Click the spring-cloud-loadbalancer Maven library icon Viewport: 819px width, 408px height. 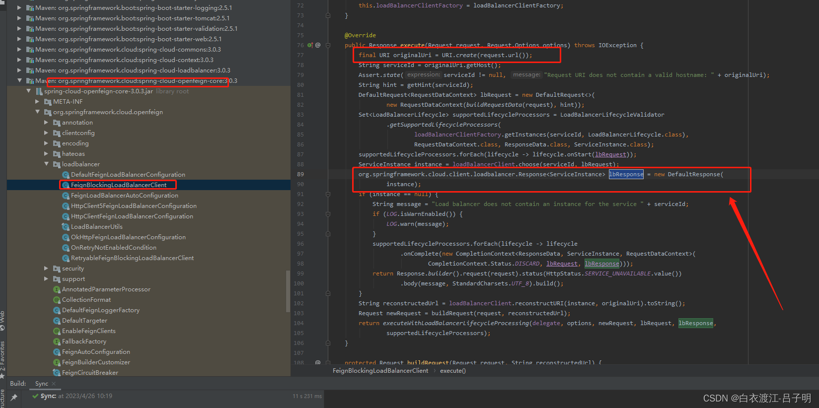pos(30,70)
